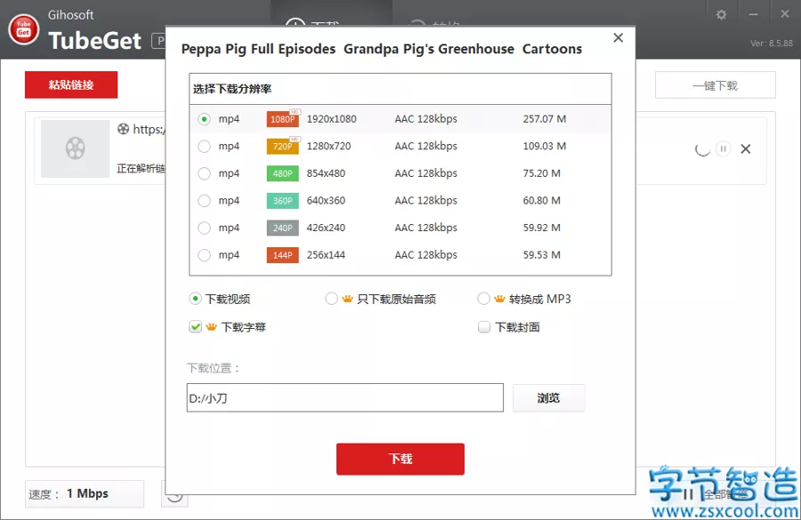The width and height of the screenshot is (801, 520).
Task: Open the speed limit box showing 1 Mbps
Action: pyautogui.click(x=85, y=493)
